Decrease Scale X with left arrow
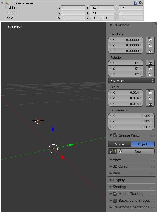This screenshot has width=161, height=215. coord(110,92)
